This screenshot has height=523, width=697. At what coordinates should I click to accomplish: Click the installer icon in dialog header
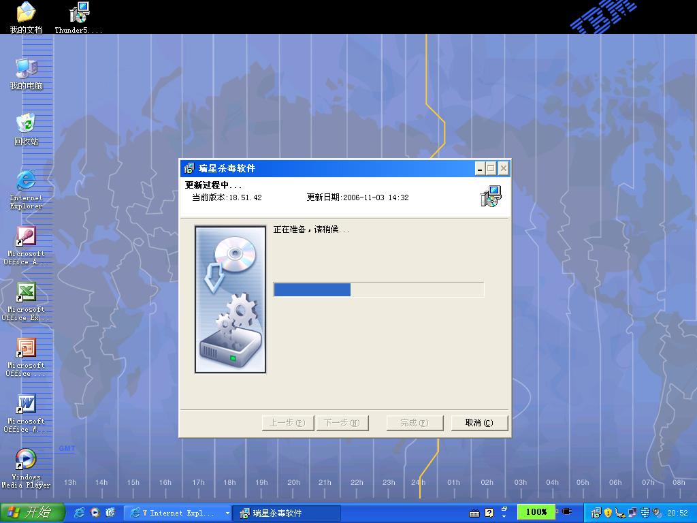click(491, 196)
